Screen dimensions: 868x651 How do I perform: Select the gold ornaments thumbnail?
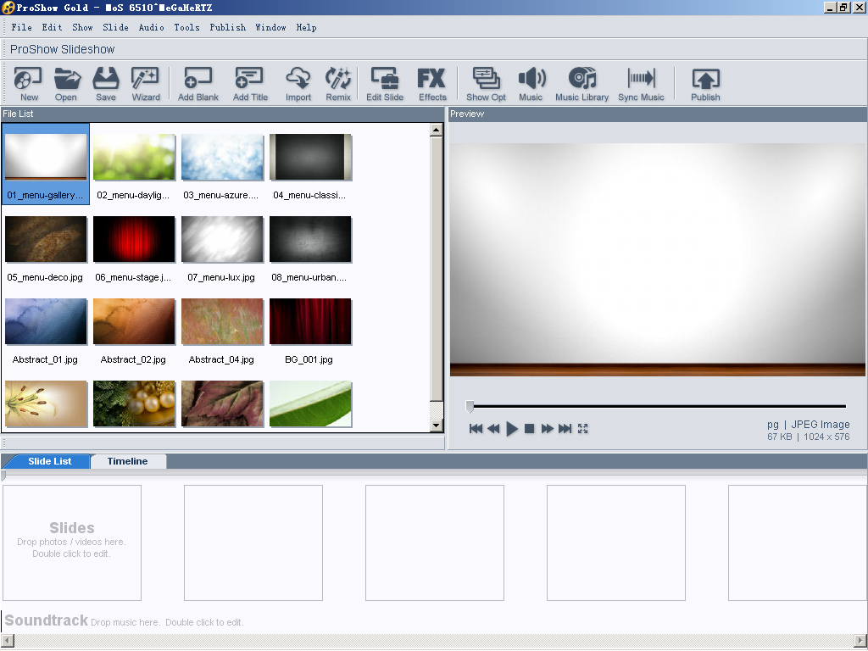(134, 403)
